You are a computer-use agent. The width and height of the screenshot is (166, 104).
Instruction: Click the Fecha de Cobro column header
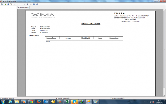click(x=51, y=38)
